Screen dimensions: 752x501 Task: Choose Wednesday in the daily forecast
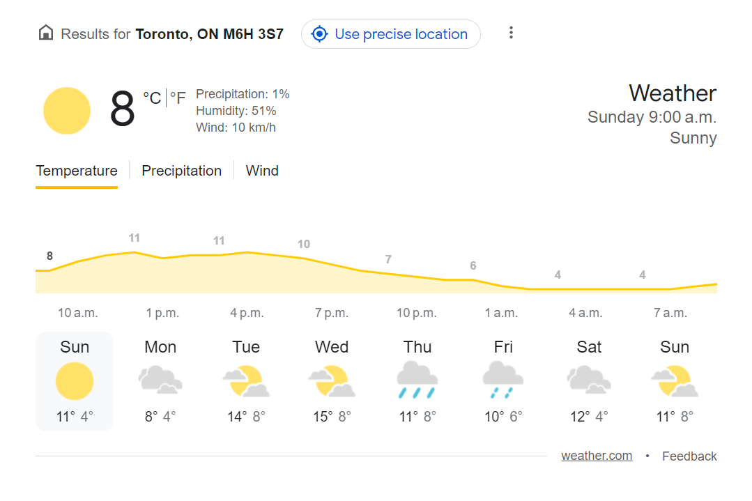coord(332,382)
